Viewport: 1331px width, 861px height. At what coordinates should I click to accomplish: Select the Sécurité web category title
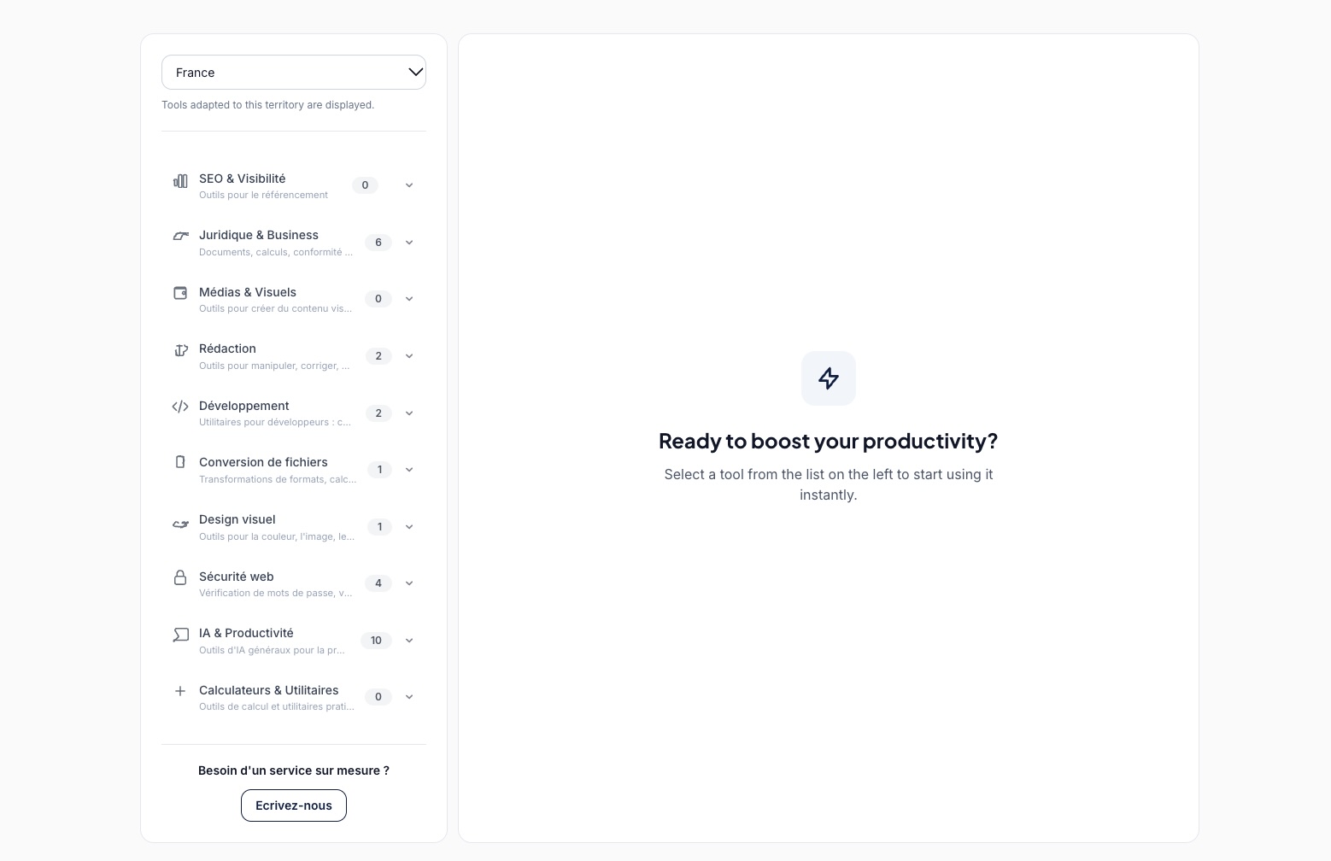(237, 577)
